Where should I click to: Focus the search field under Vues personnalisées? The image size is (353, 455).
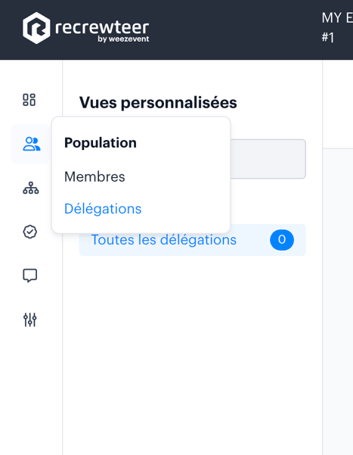pos(268,159)
